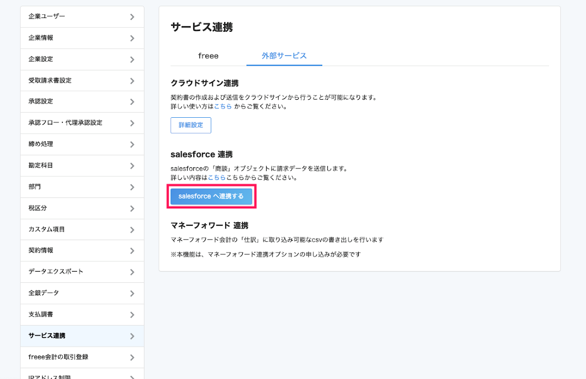
Task: Click データエクスポート label in sidebar
Action: coord(56,272)
